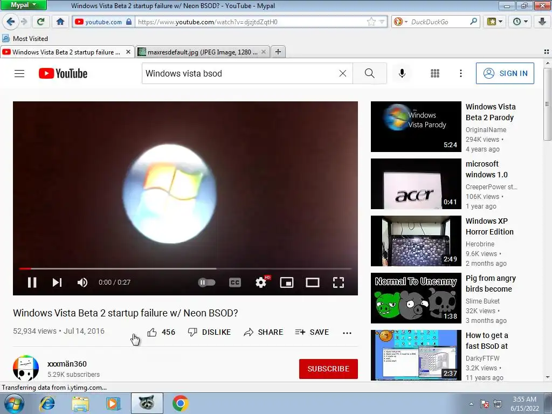Screen dimensions: 552x414
Task: Switch to theater mode
Action: (313, 282)
